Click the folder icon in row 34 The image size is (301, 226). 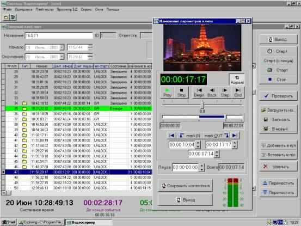[24, 103]
